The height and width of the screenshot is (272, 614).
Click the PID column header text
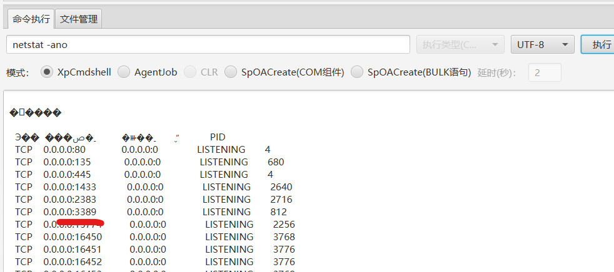(x=218, y=137)
